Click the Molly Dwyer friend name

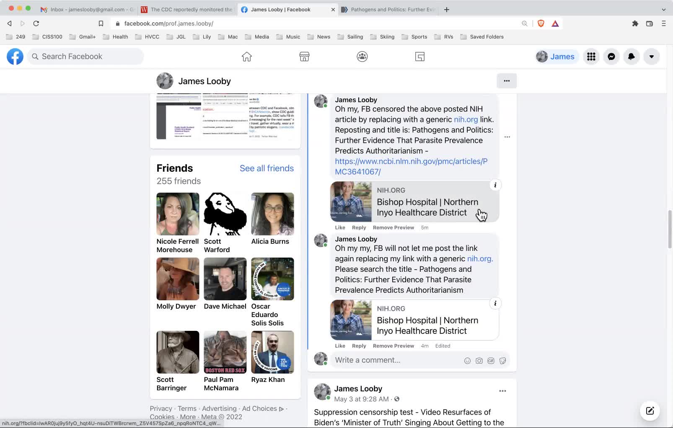(176, 307)
